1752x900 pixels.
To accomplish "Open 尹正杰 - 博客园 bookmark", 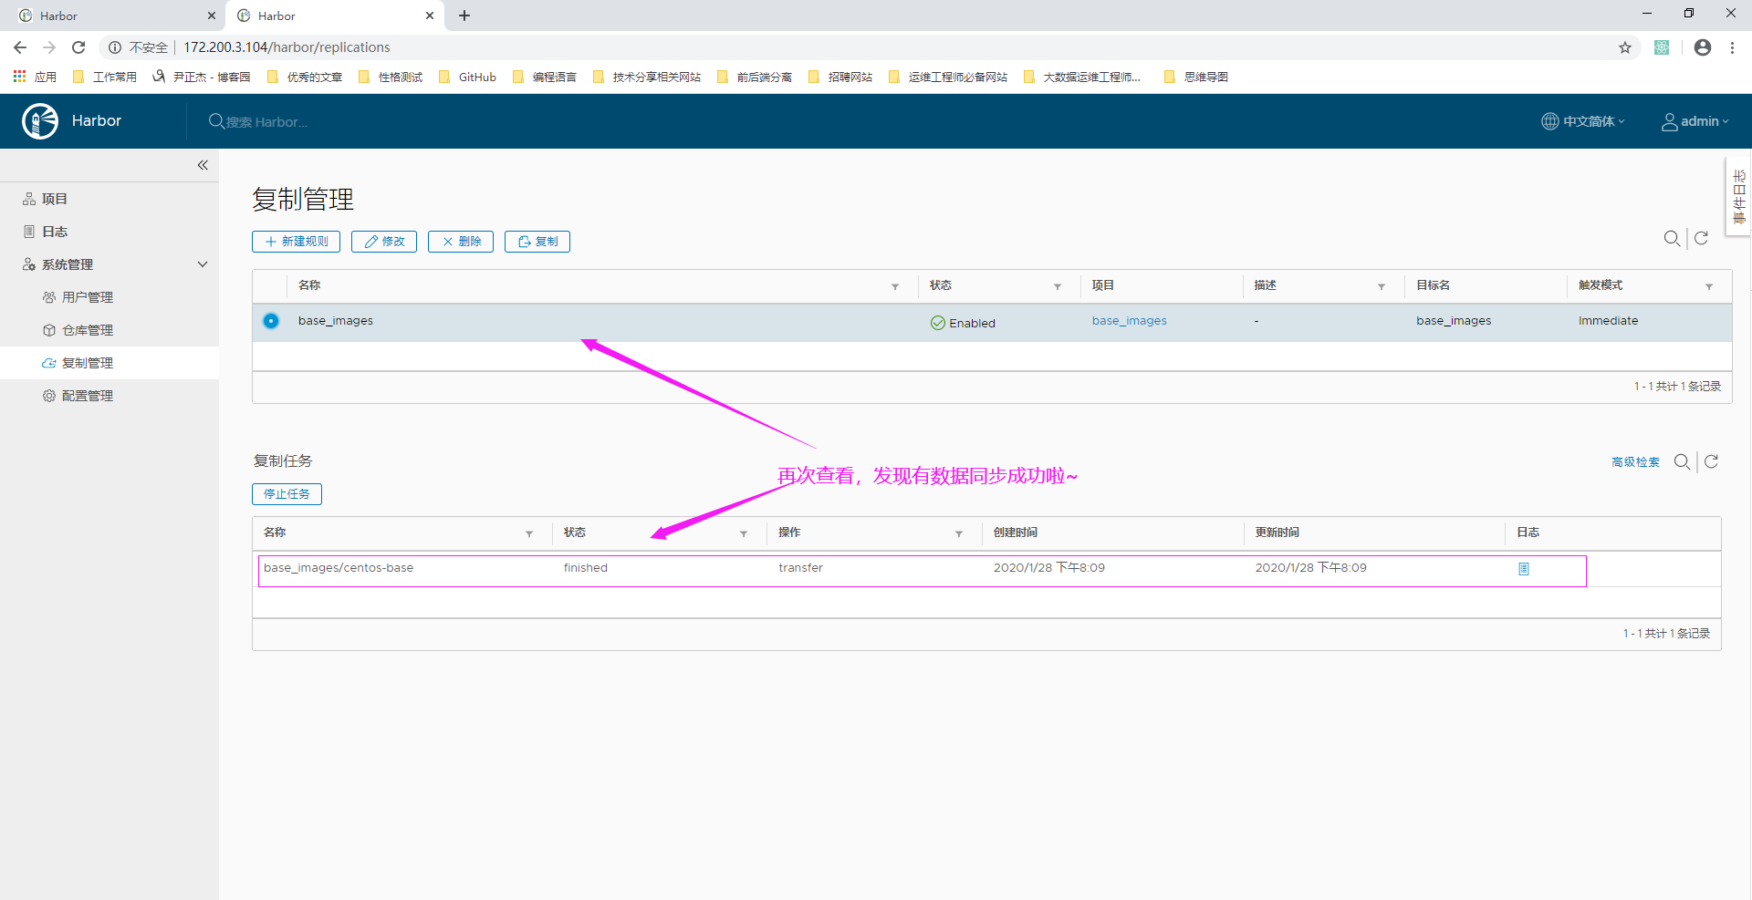I will (x=202, y=77).
